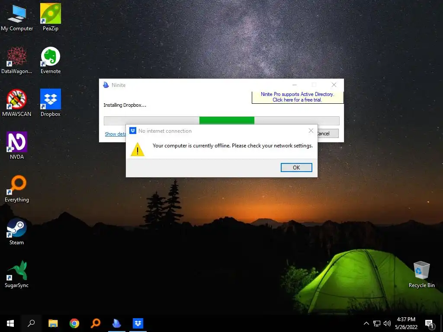Open File Explorer from taskbar
Image resolution: width=443 pixels, height=332 pixels.
point(53,323)
